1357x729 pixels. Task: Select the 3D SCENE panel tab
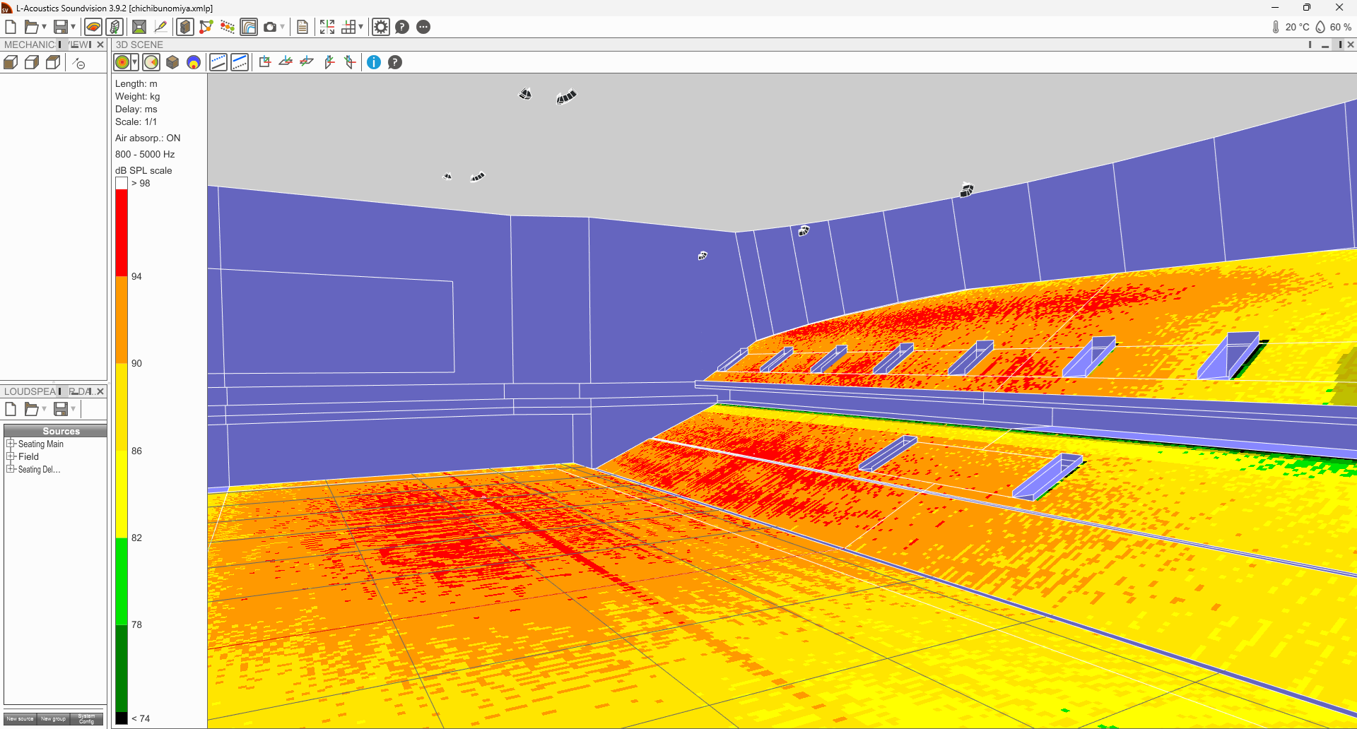click(x=139, y=45)
